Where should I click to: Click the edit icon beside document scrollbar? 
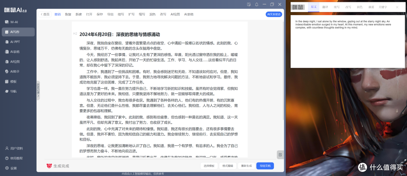(280, 155)
